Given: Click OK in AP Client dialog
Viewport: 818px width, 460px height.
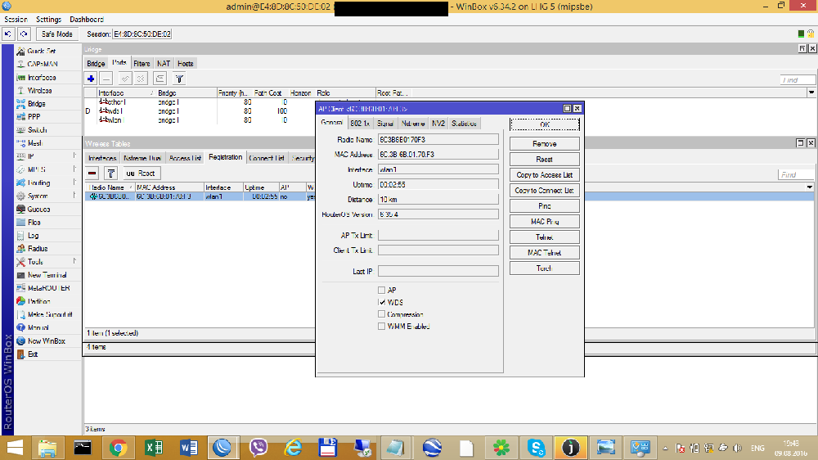Looking at the screenshot, I should (x=545, y=124).
